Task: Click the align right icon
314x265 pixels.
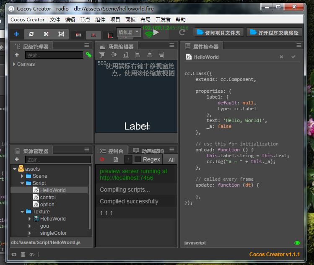Action: click(x=161, y=55)
